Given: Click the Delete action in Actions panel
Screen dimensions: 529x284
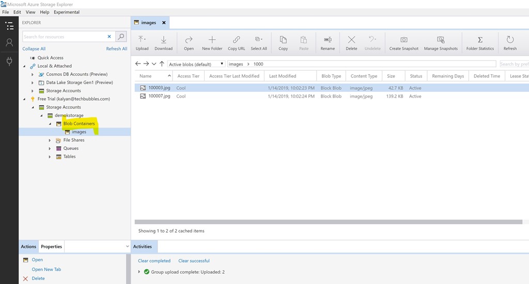Looking at the screenshot, I should click(38, 278).
